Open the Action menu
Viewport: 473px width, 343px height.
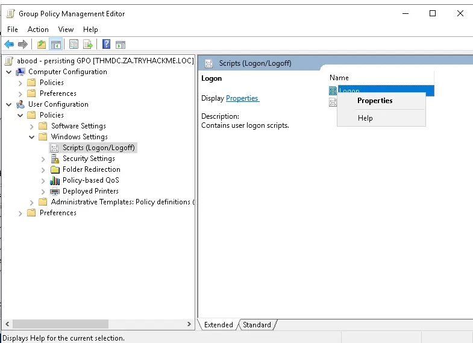pos(38,30)
